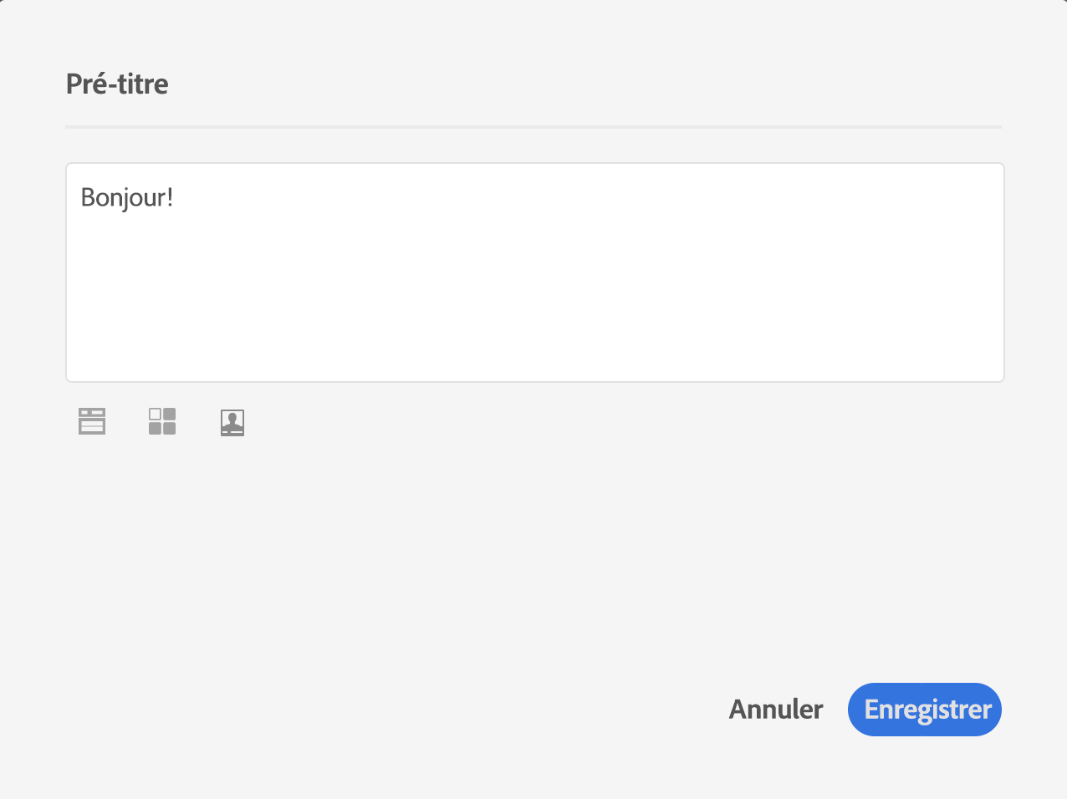Select the four-square grid icon
The height and width of the screenshot is (799, 1067).
(x=162, y=422)
